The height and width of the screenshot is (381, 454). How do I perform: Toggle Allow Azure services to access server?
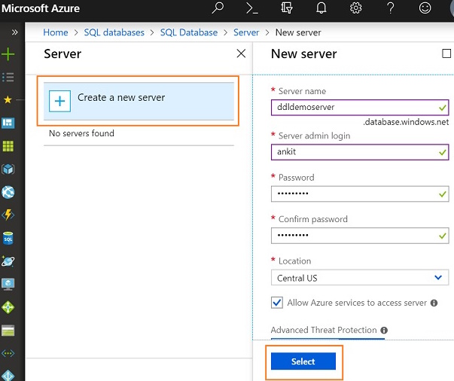[277, 303]
